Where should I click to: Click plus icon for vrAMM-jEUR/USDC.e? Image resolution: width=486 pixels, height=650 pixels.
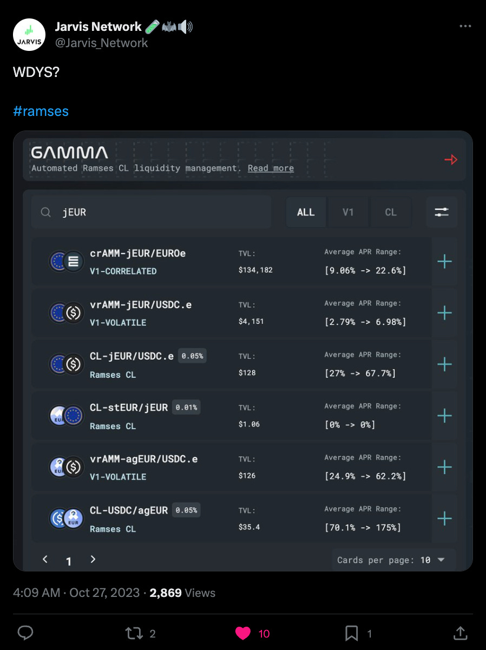click(444, 313)
